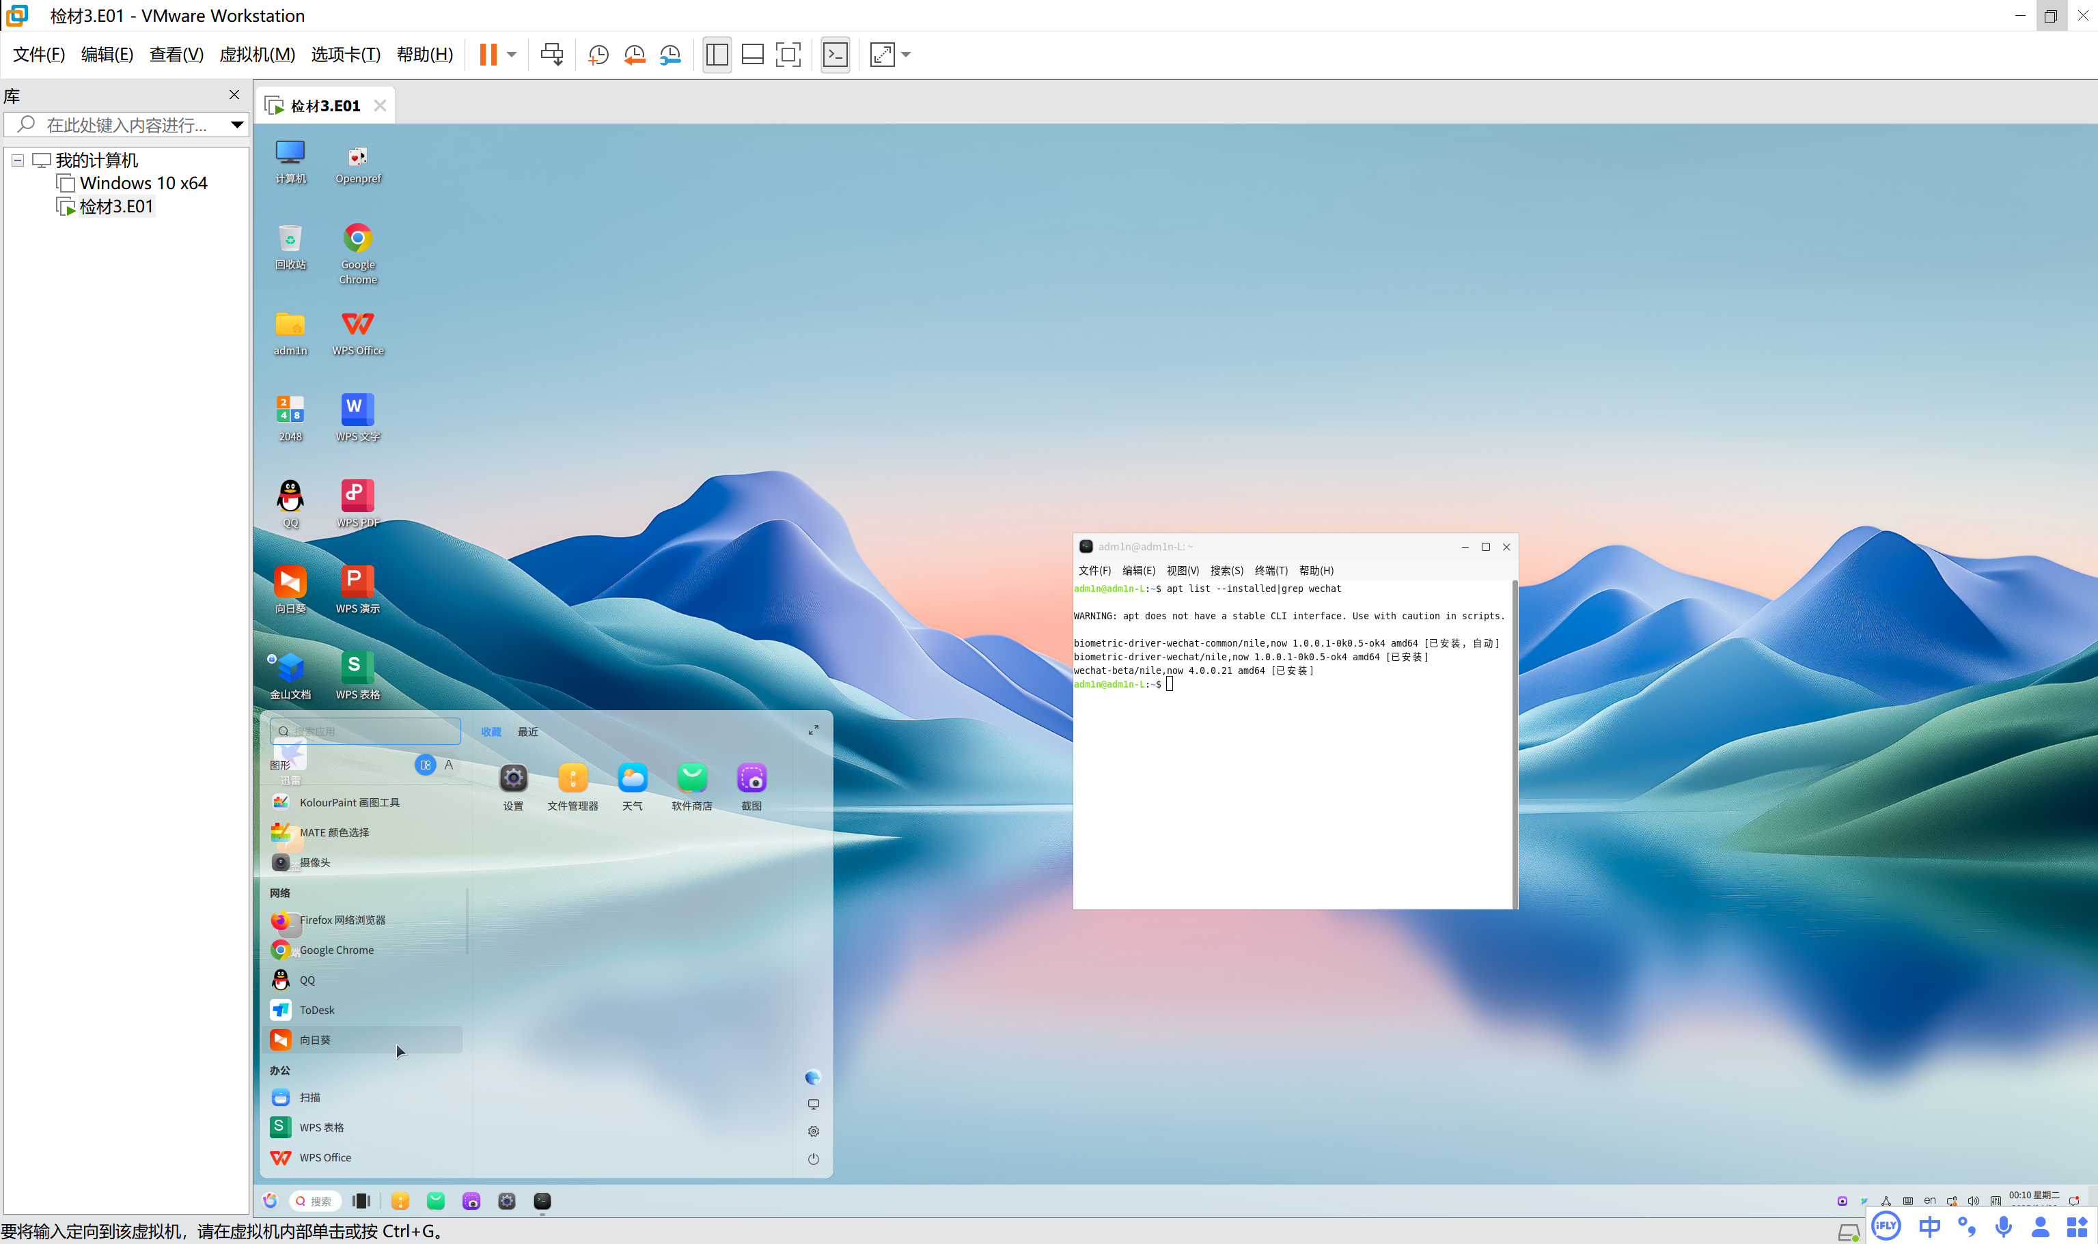Revert to snapshot using the orange arrow icon
Viewport: 2098px width, 1244px height.
point(635,55)
